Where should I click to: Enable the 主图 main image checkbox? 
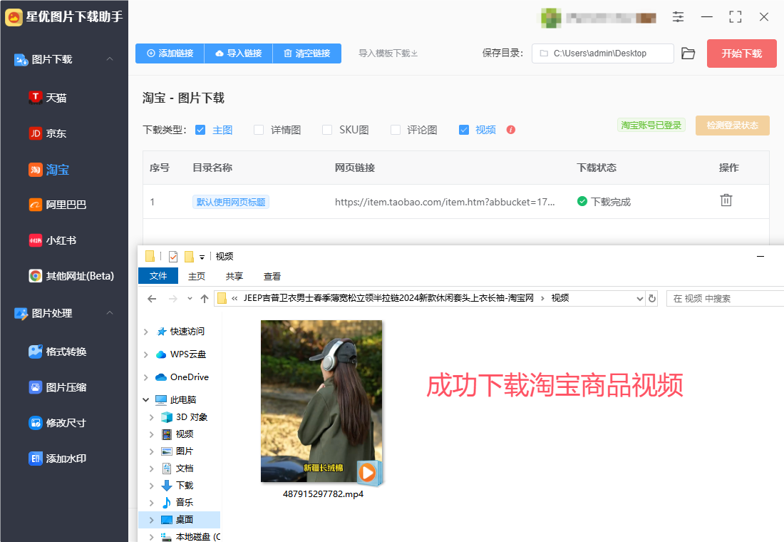click(200, 130)
